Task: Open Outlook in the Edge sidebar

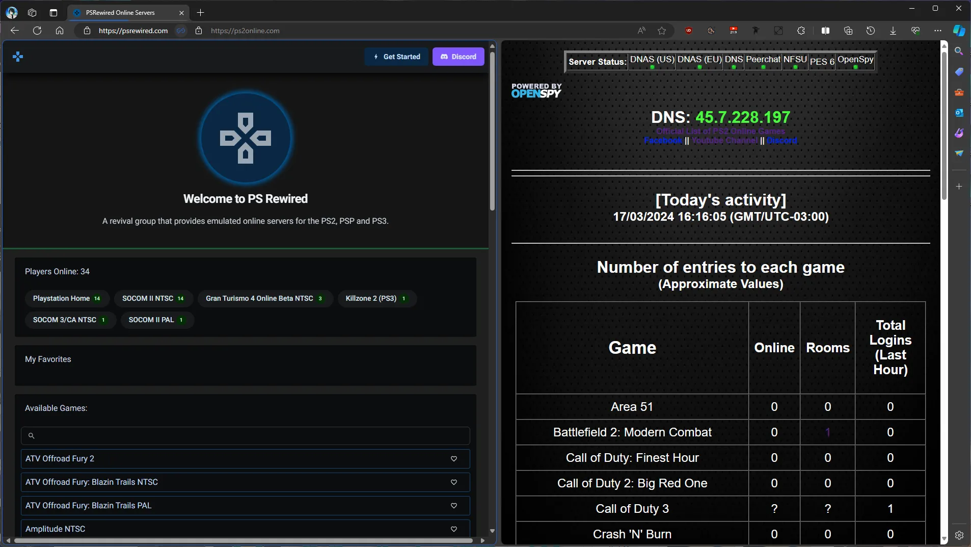Action: 959,113
